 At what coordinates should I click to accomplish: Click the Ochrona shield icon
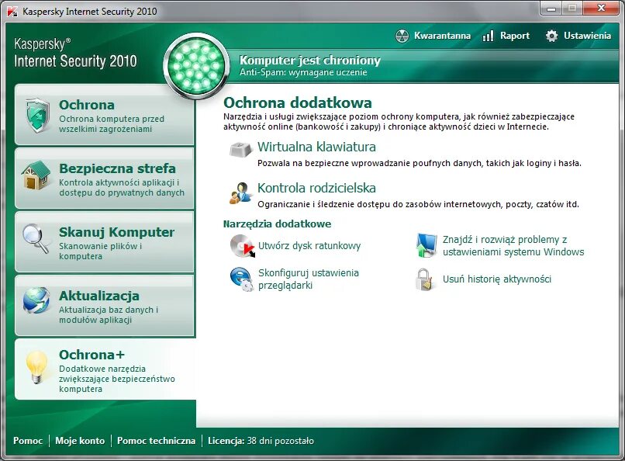tap(37, 115)
